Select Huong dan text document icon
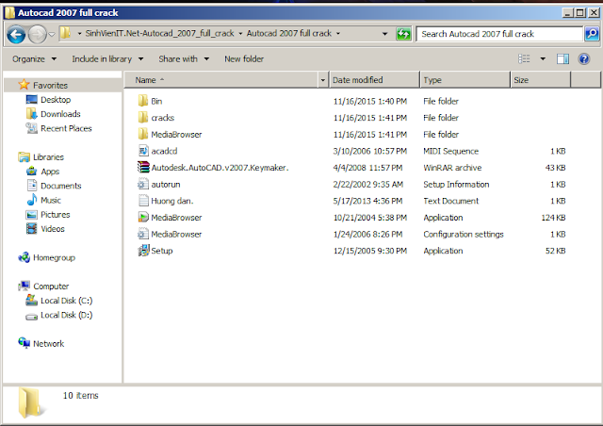 [143, 201]
